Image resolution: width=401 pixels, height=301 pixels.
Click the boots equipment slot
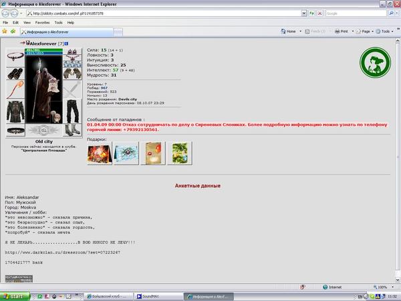click(x=72, y=130)
